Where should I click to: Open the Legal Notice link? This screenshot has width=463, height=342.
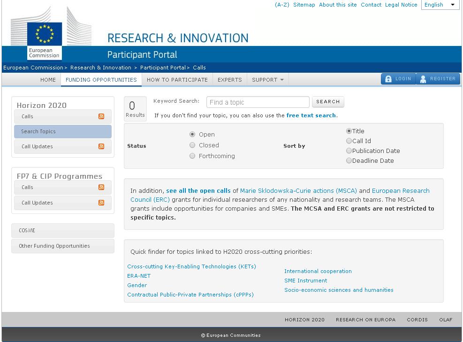click(401, 5)
